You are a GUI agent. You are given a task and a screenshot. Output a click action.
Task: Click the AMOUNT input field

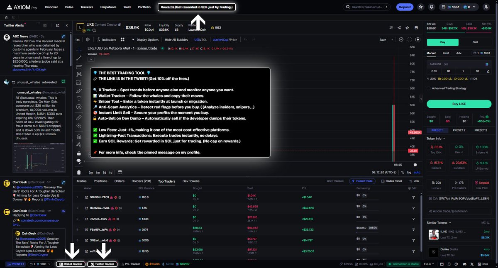[459, 64]
